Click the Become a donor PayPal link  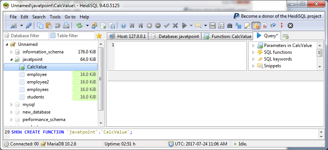click(x=277, y=16)
